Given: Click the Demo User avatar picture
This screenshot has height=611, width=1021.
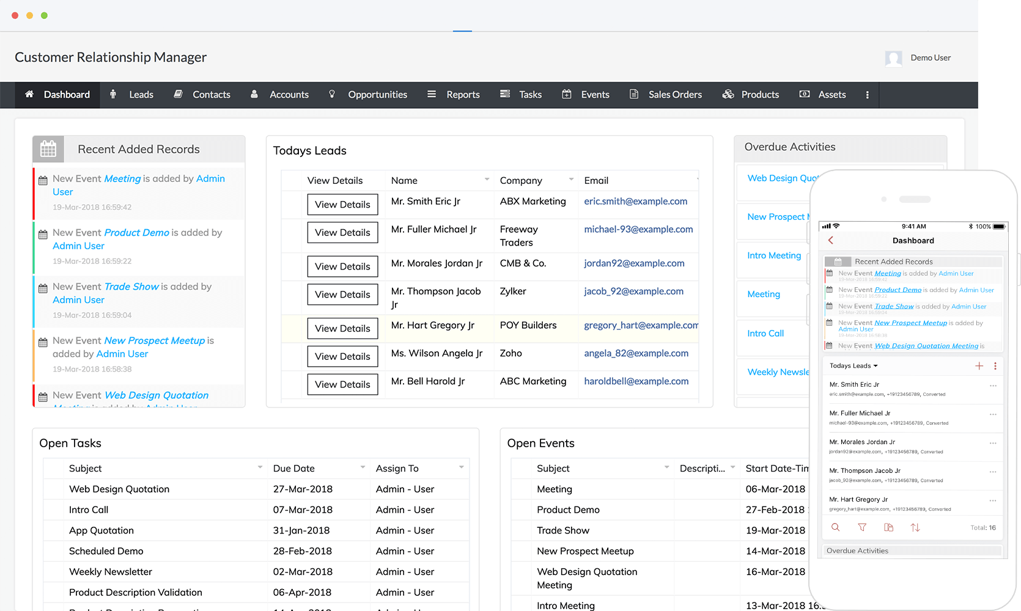Looking at the screenshot, I should (893, 58).
